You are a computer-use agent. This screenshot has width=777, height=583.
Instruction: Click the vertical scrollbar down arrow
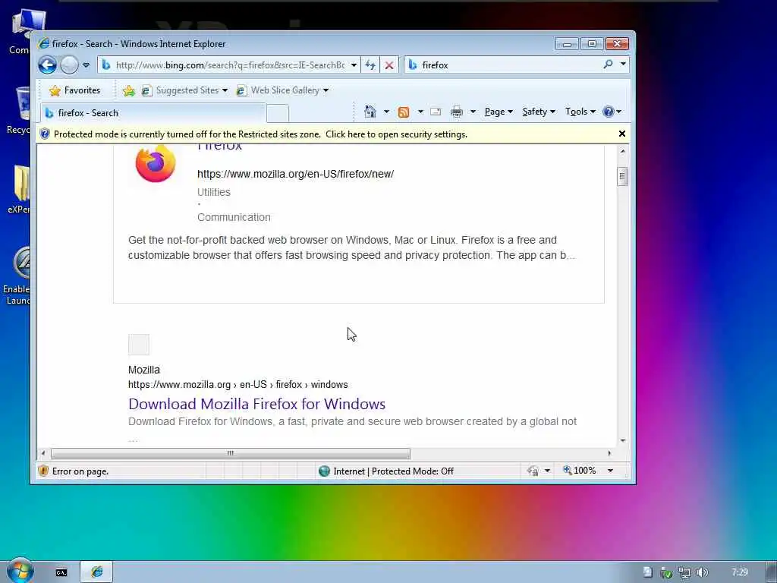[x=623, y=440]
